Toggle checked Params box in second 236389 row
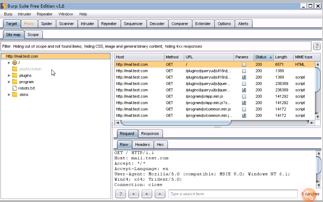Screen dimensions: 323x202 tap(244, 90)
